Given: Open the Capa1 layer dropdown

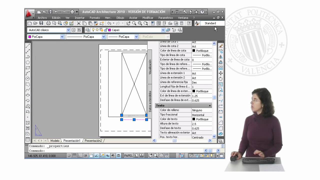Looking at the screenshot, I should pos(163,30).
